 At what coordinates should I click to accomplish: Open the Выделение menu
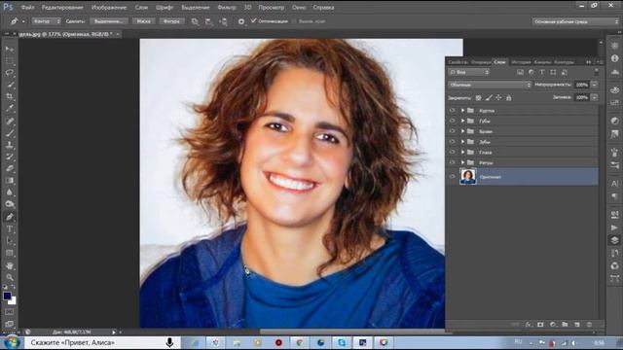(x=196, y=7)
